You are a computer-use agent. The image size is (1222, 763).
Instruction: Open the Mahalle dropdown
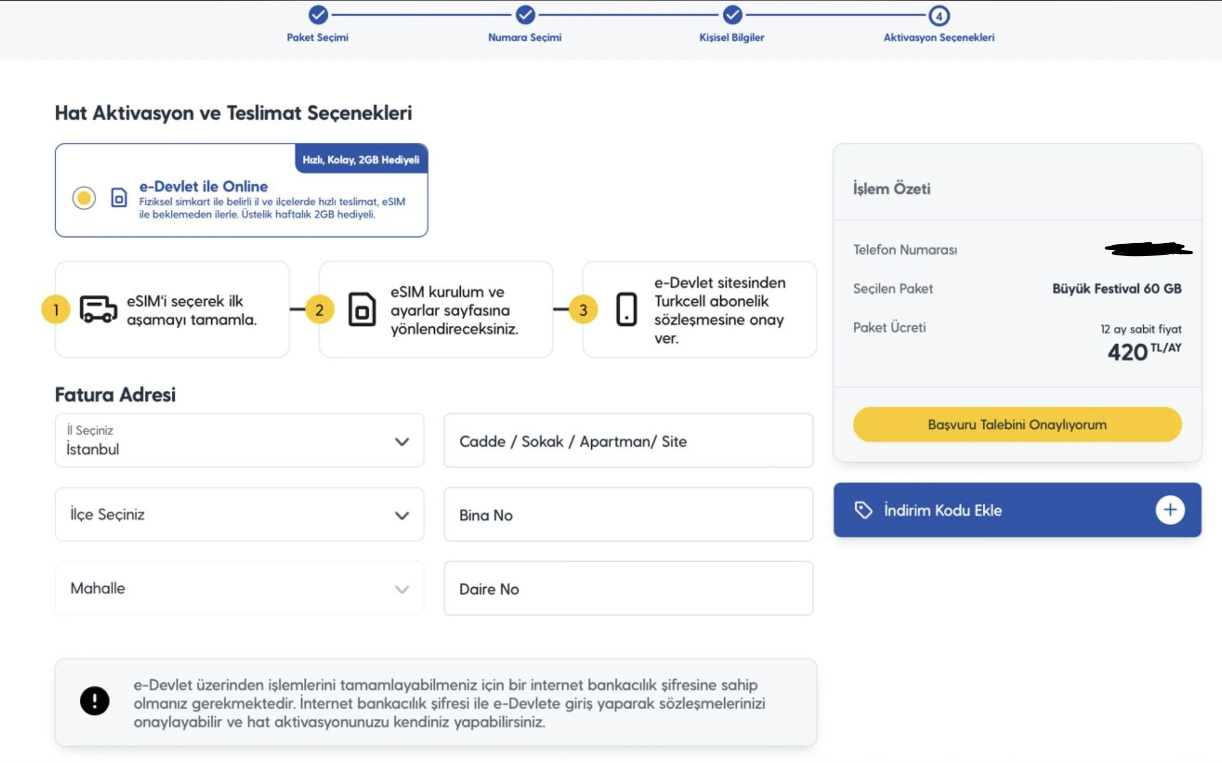[x=239, y=588]
